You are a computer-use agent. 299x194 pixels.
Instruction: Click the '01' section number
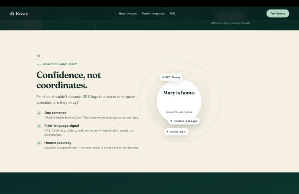pyautogui.click(x=39, y=56)
